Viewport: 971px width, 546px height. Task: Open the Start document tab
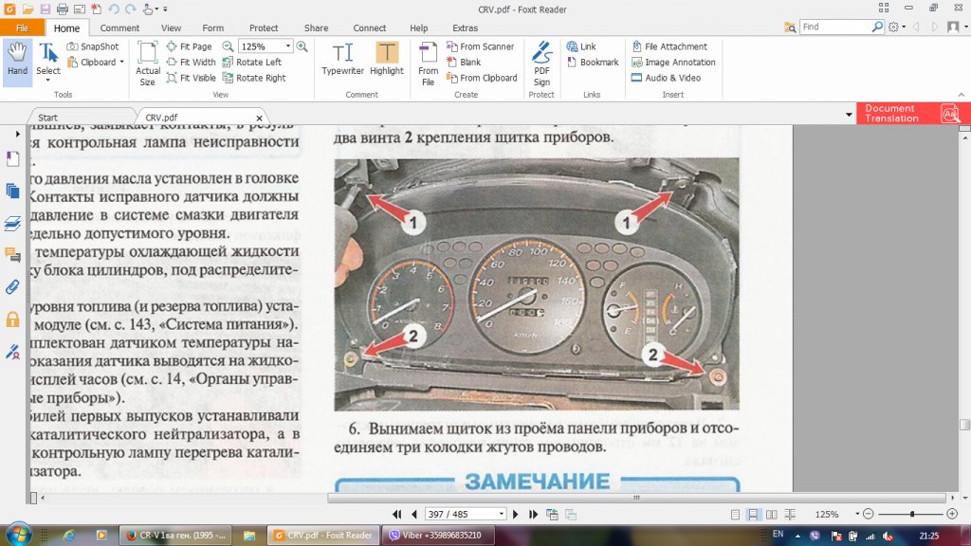(x=47, y=118)
